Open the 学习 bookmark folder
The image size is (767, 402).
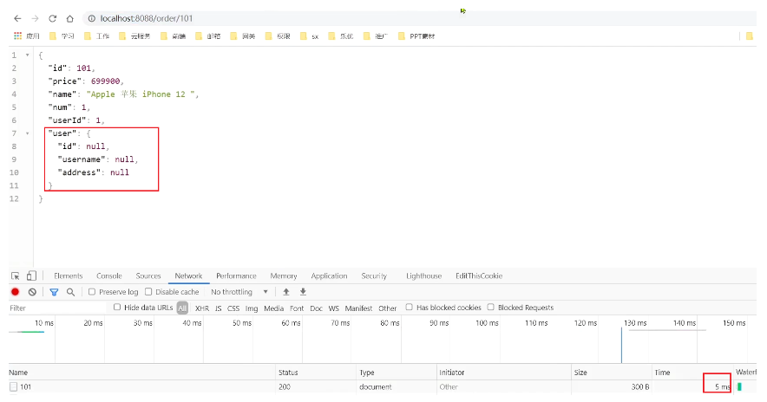point(62,36)
